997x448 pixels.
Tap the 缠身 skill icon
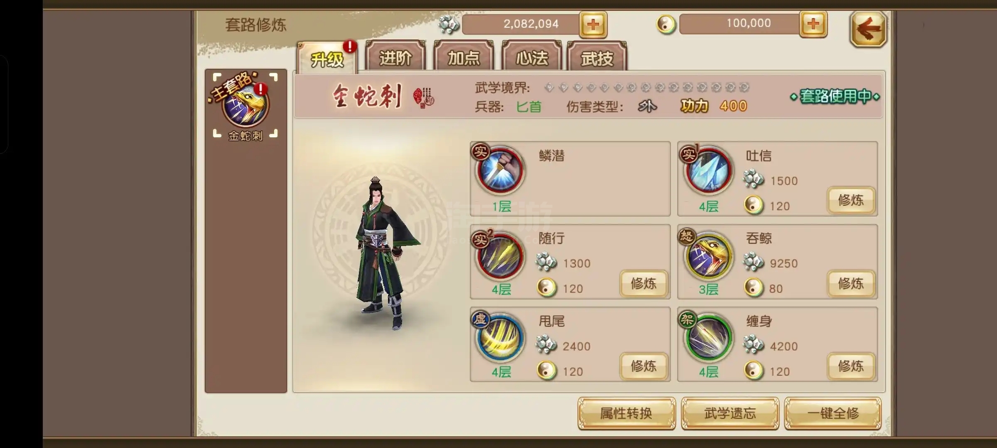[x=708, y=337]
